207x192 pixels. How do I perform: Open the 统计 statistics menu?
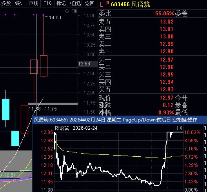(20, 3)
